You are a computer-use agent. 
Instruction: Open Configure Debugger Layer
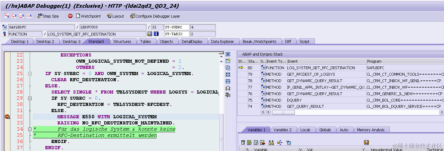pos(155,16)
